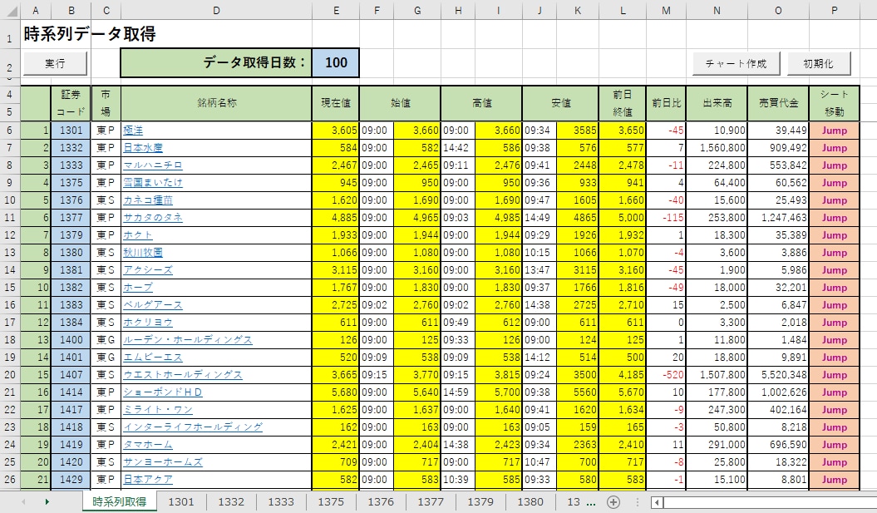The image size is (877, 513).
Task: Open the ホクト stock link
Action: click(138, 235)
